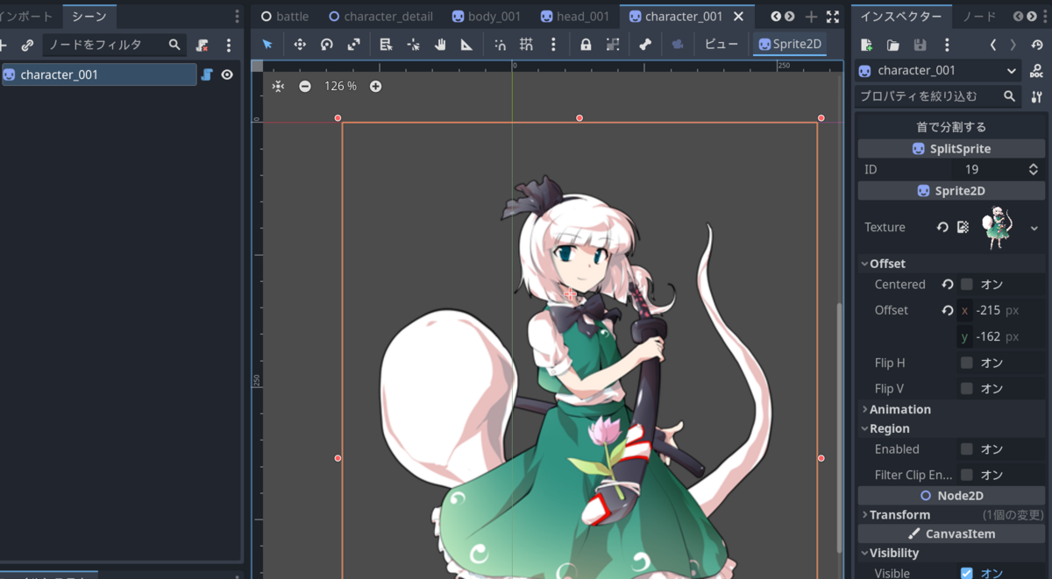The height and width of the screenshot is (579, 1052).
Task: Create new resource in Inspector
Action: click(866, 45)
